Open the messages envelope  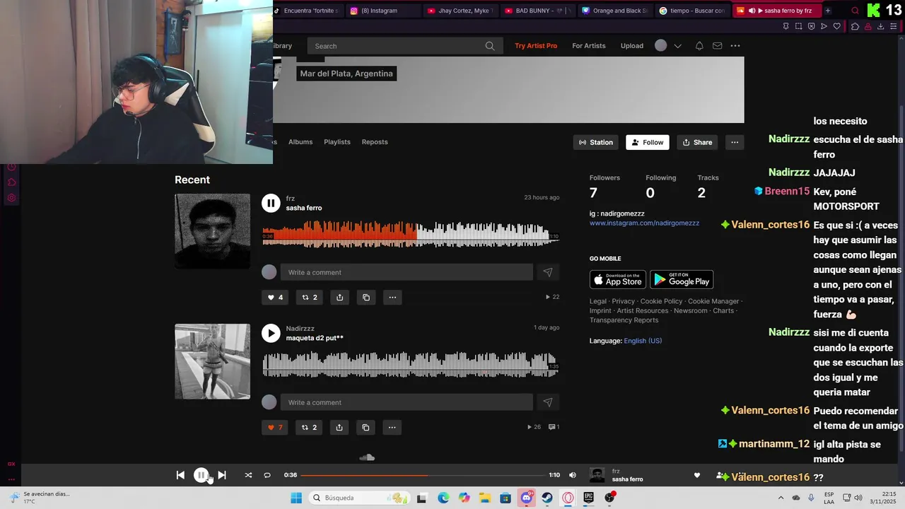click(717, 46)
